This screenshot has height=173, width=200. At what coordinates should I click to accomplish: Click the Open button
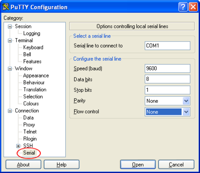[x=138, y=164]
